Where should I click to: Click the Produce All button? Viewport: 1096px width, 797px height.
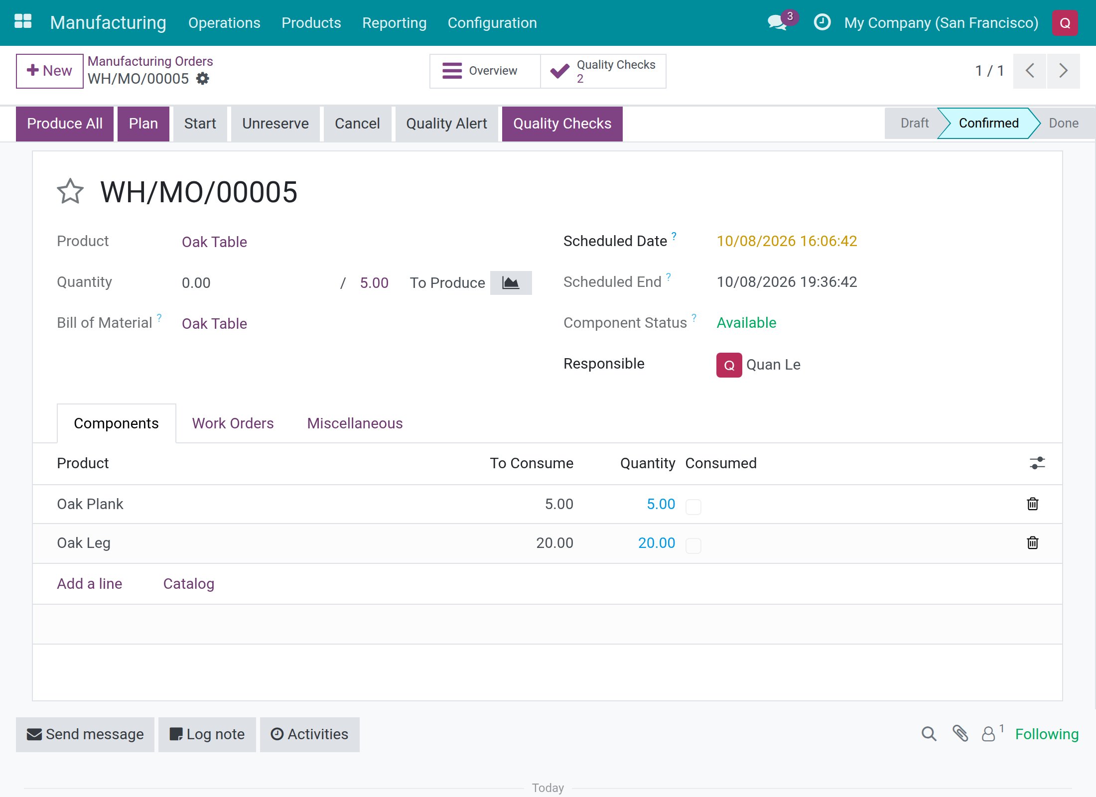click(x=65, y=124)
